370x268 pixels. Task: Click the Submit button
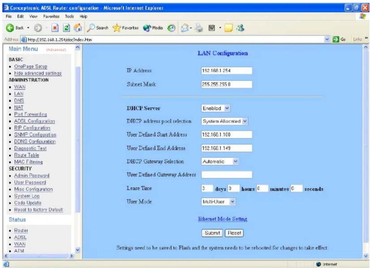click(212, 233)
